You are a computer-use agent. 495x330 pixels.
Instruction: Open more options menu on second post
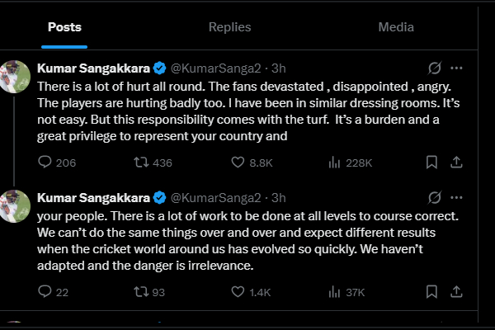click(x=456, y=197)
